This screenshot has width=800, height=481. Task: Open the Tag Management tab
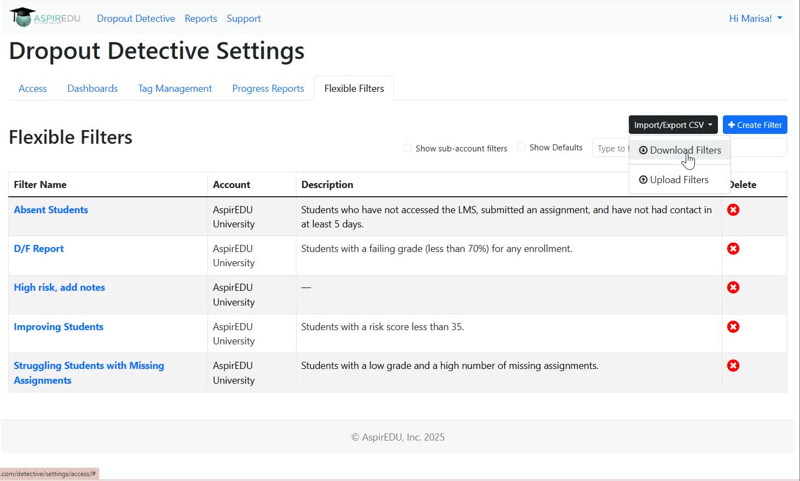pos(175,89)
